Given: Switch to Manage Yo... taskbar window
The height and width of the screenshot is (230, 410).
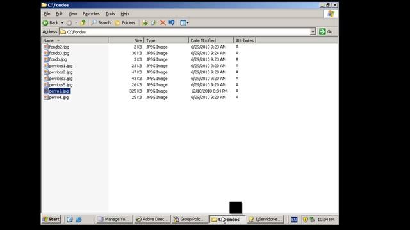Looking at the screenshot, I should [114, 219].
